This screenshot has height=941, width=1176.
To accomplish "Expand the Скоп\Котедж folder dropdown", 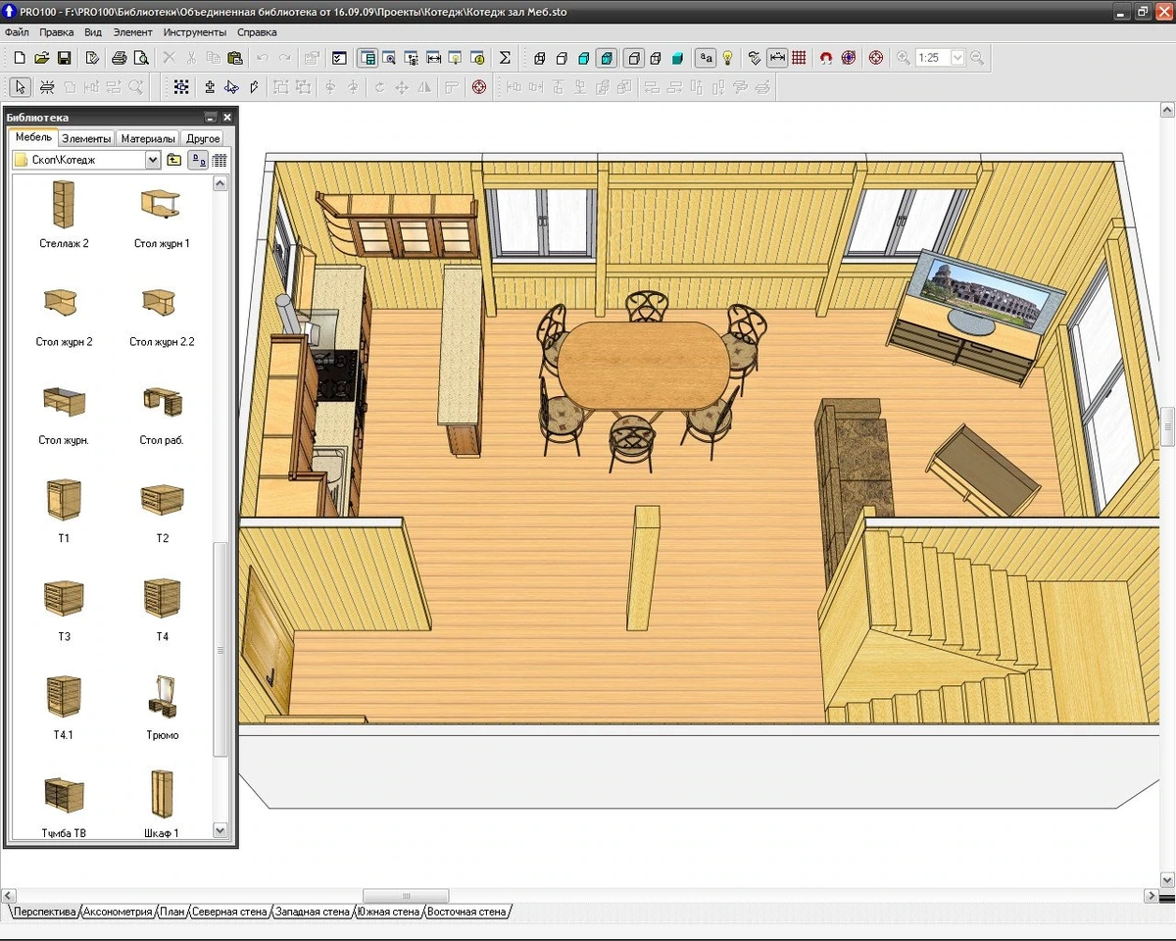I will [152, 160].
